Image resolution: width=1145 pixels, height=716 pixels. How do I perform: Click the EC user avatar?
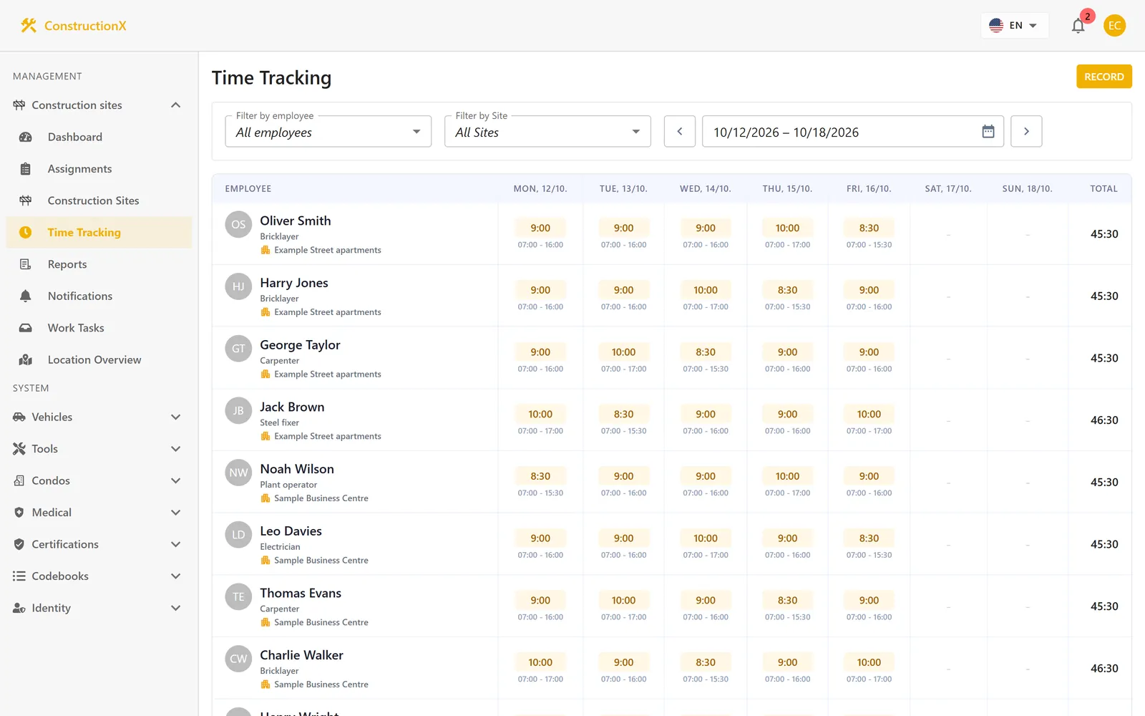pos(1114,26)
